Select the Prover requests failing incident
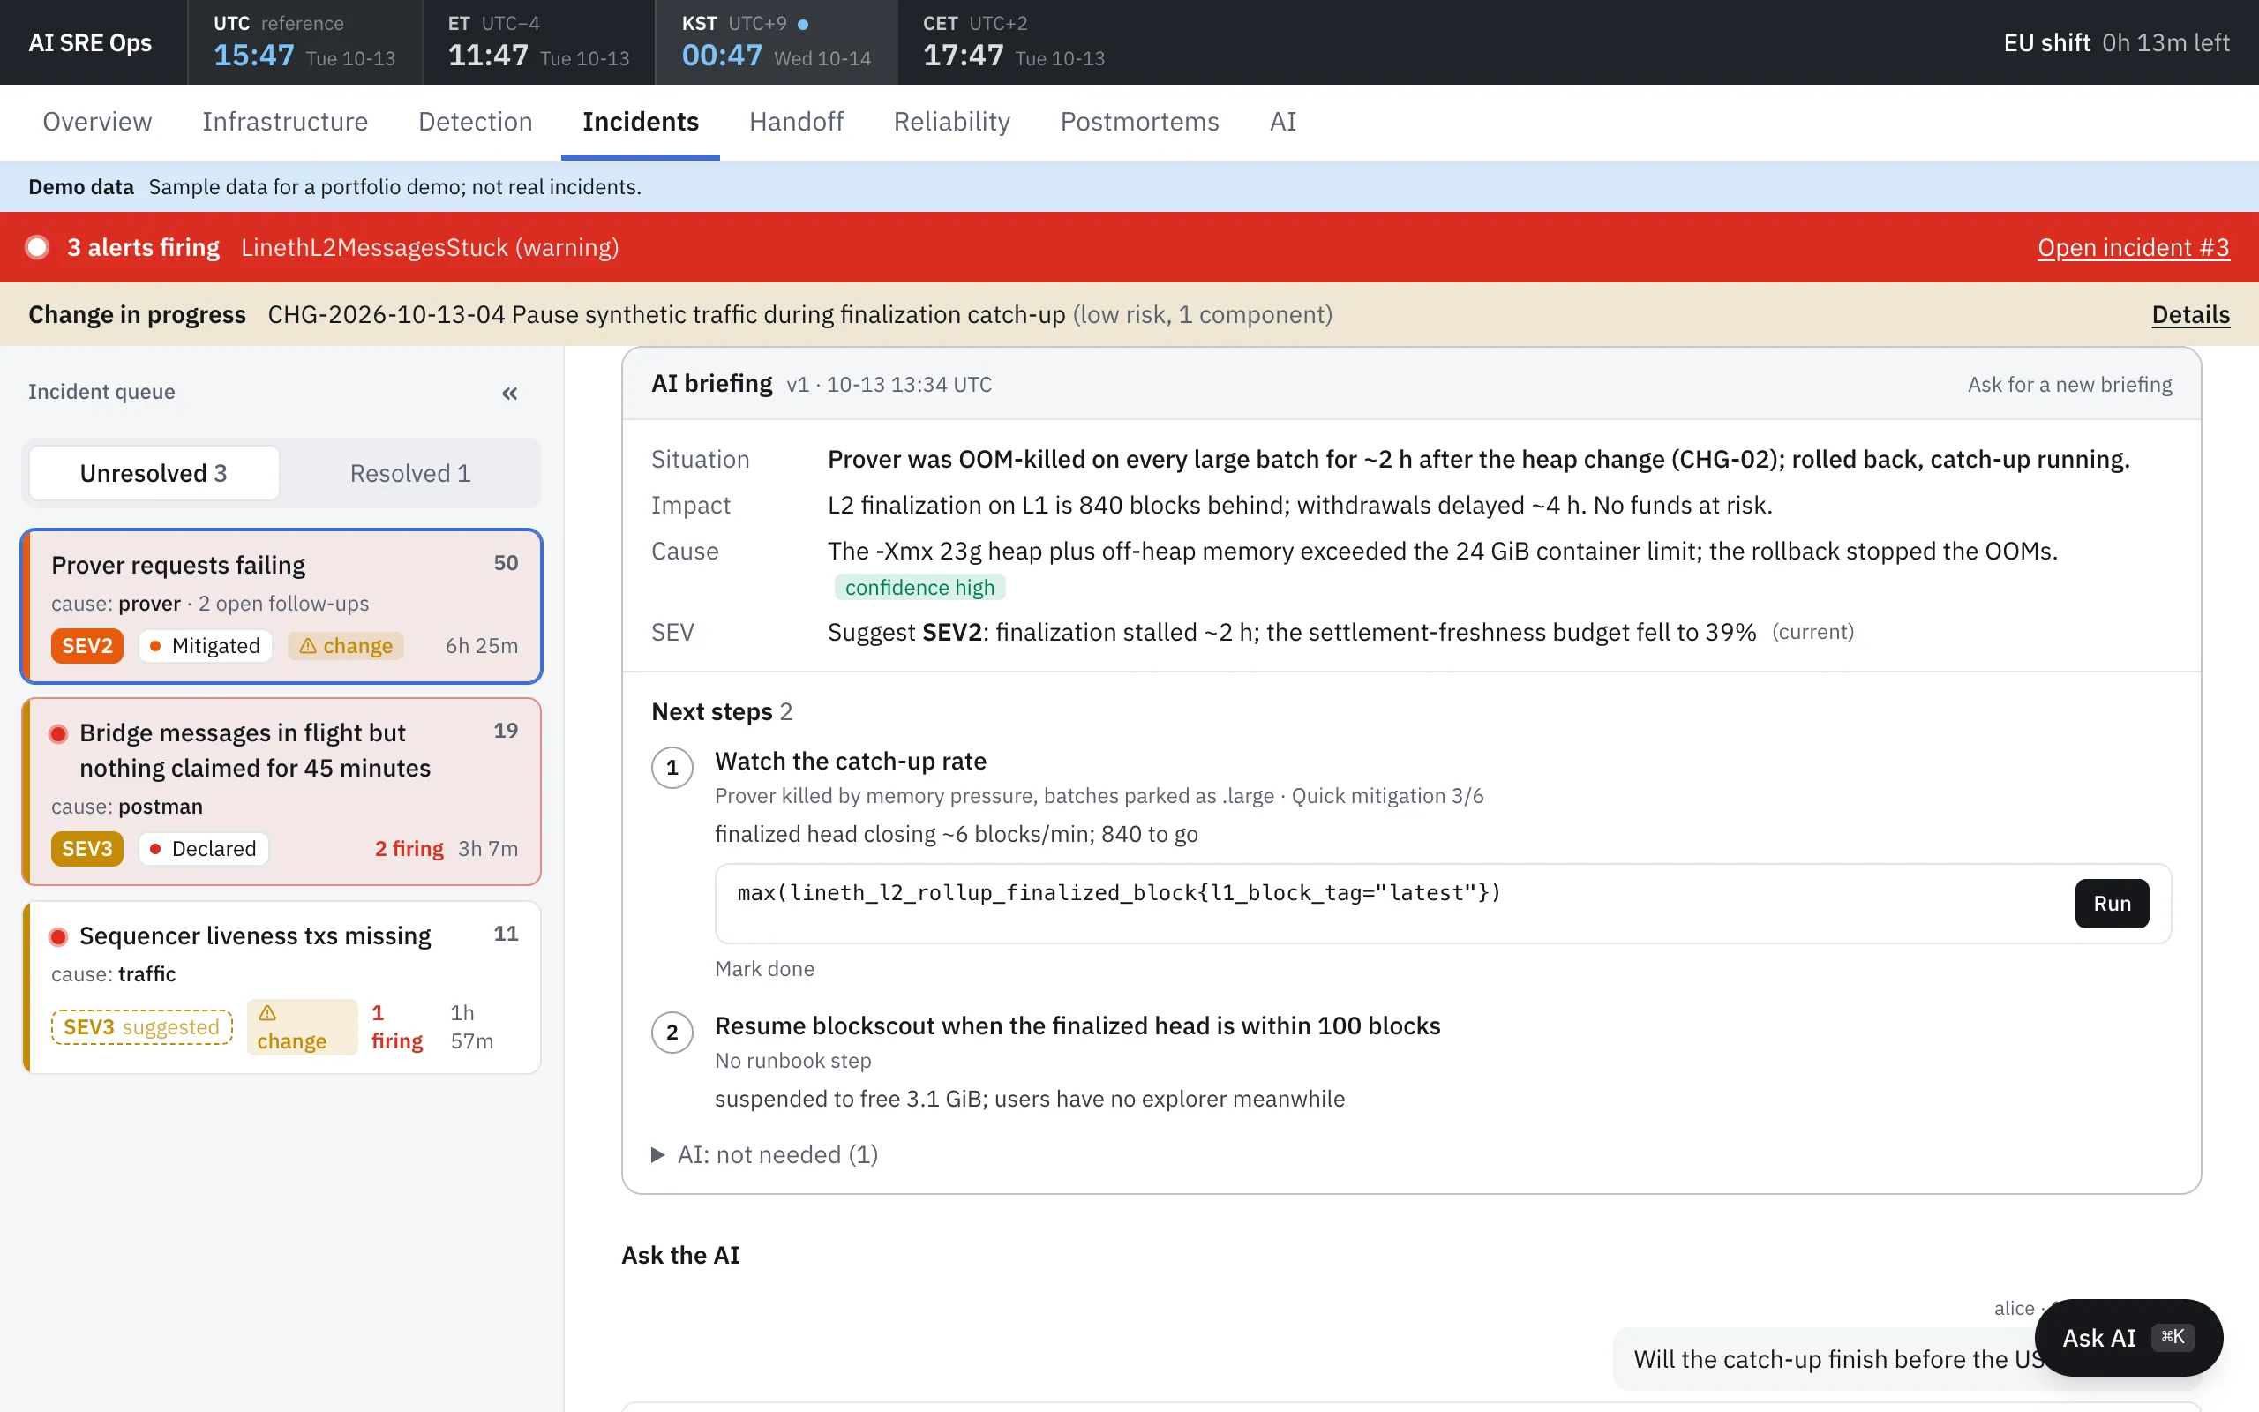Screen dimensions: 2259x1412 tap(281, 606)
